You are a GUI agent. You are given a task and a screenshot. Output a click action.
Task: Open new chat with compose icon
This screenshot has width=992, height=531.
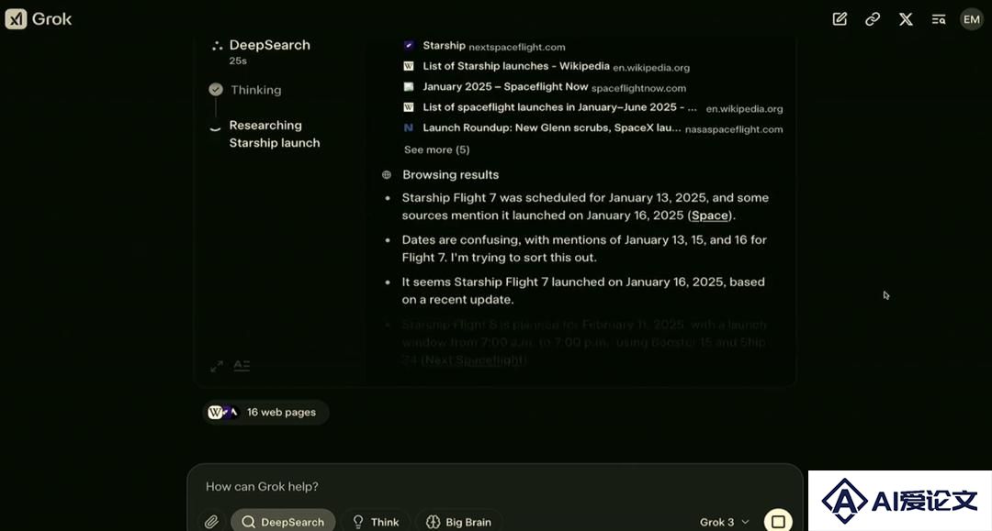[840, 19]
